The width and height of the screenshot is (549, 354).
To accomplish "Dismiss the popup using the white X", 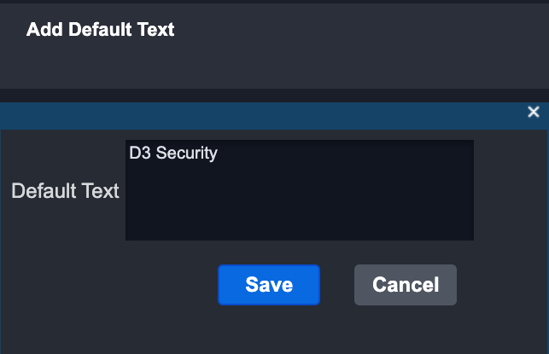I will [x=534, y=113].
